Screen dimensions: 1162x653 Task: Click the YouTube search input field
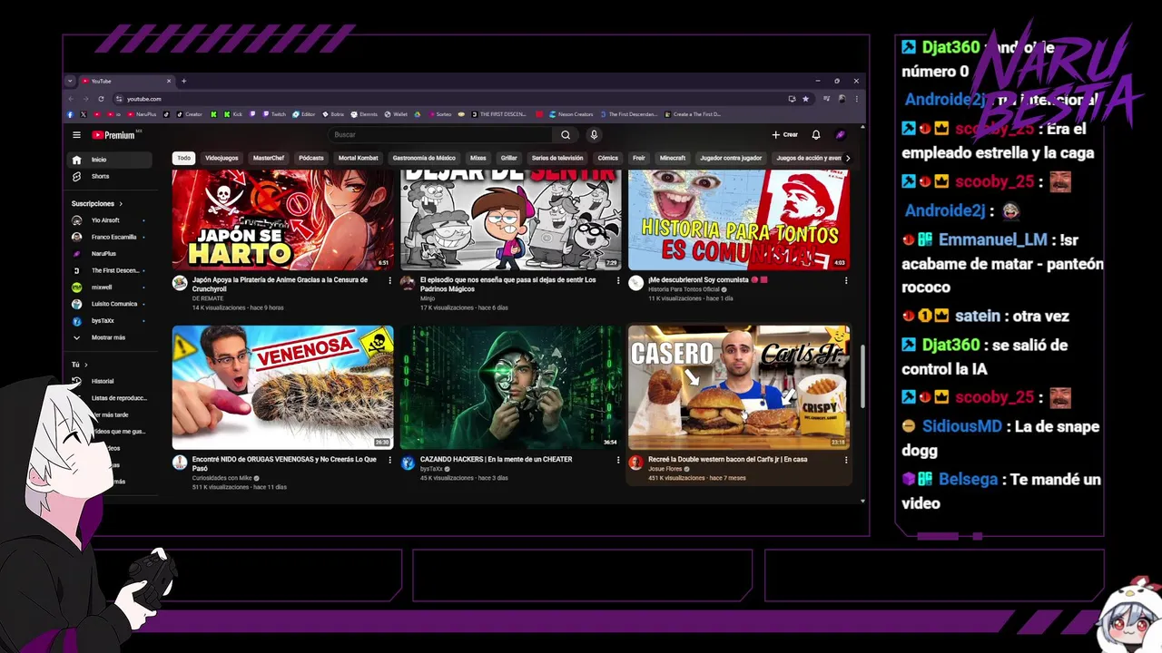click(440, 135)
